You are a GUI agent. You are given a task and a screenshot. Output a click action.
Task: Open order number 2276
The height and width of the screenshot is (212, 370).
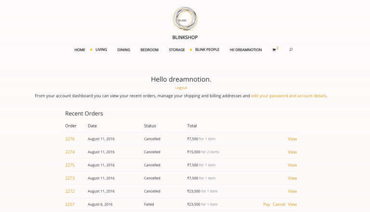[x=70, y=139]
